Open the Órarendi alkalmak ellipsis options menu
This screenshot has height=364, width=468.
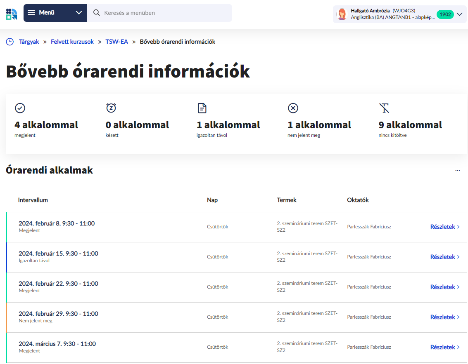(457, 170)
